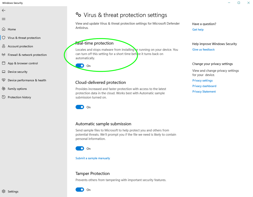This screenshot has height=197, width=253.
Task: Click the Family options people icon
Action: coord(4,89)
